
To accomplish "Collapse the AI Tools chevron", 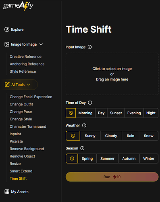I will (x=29, y=84).
